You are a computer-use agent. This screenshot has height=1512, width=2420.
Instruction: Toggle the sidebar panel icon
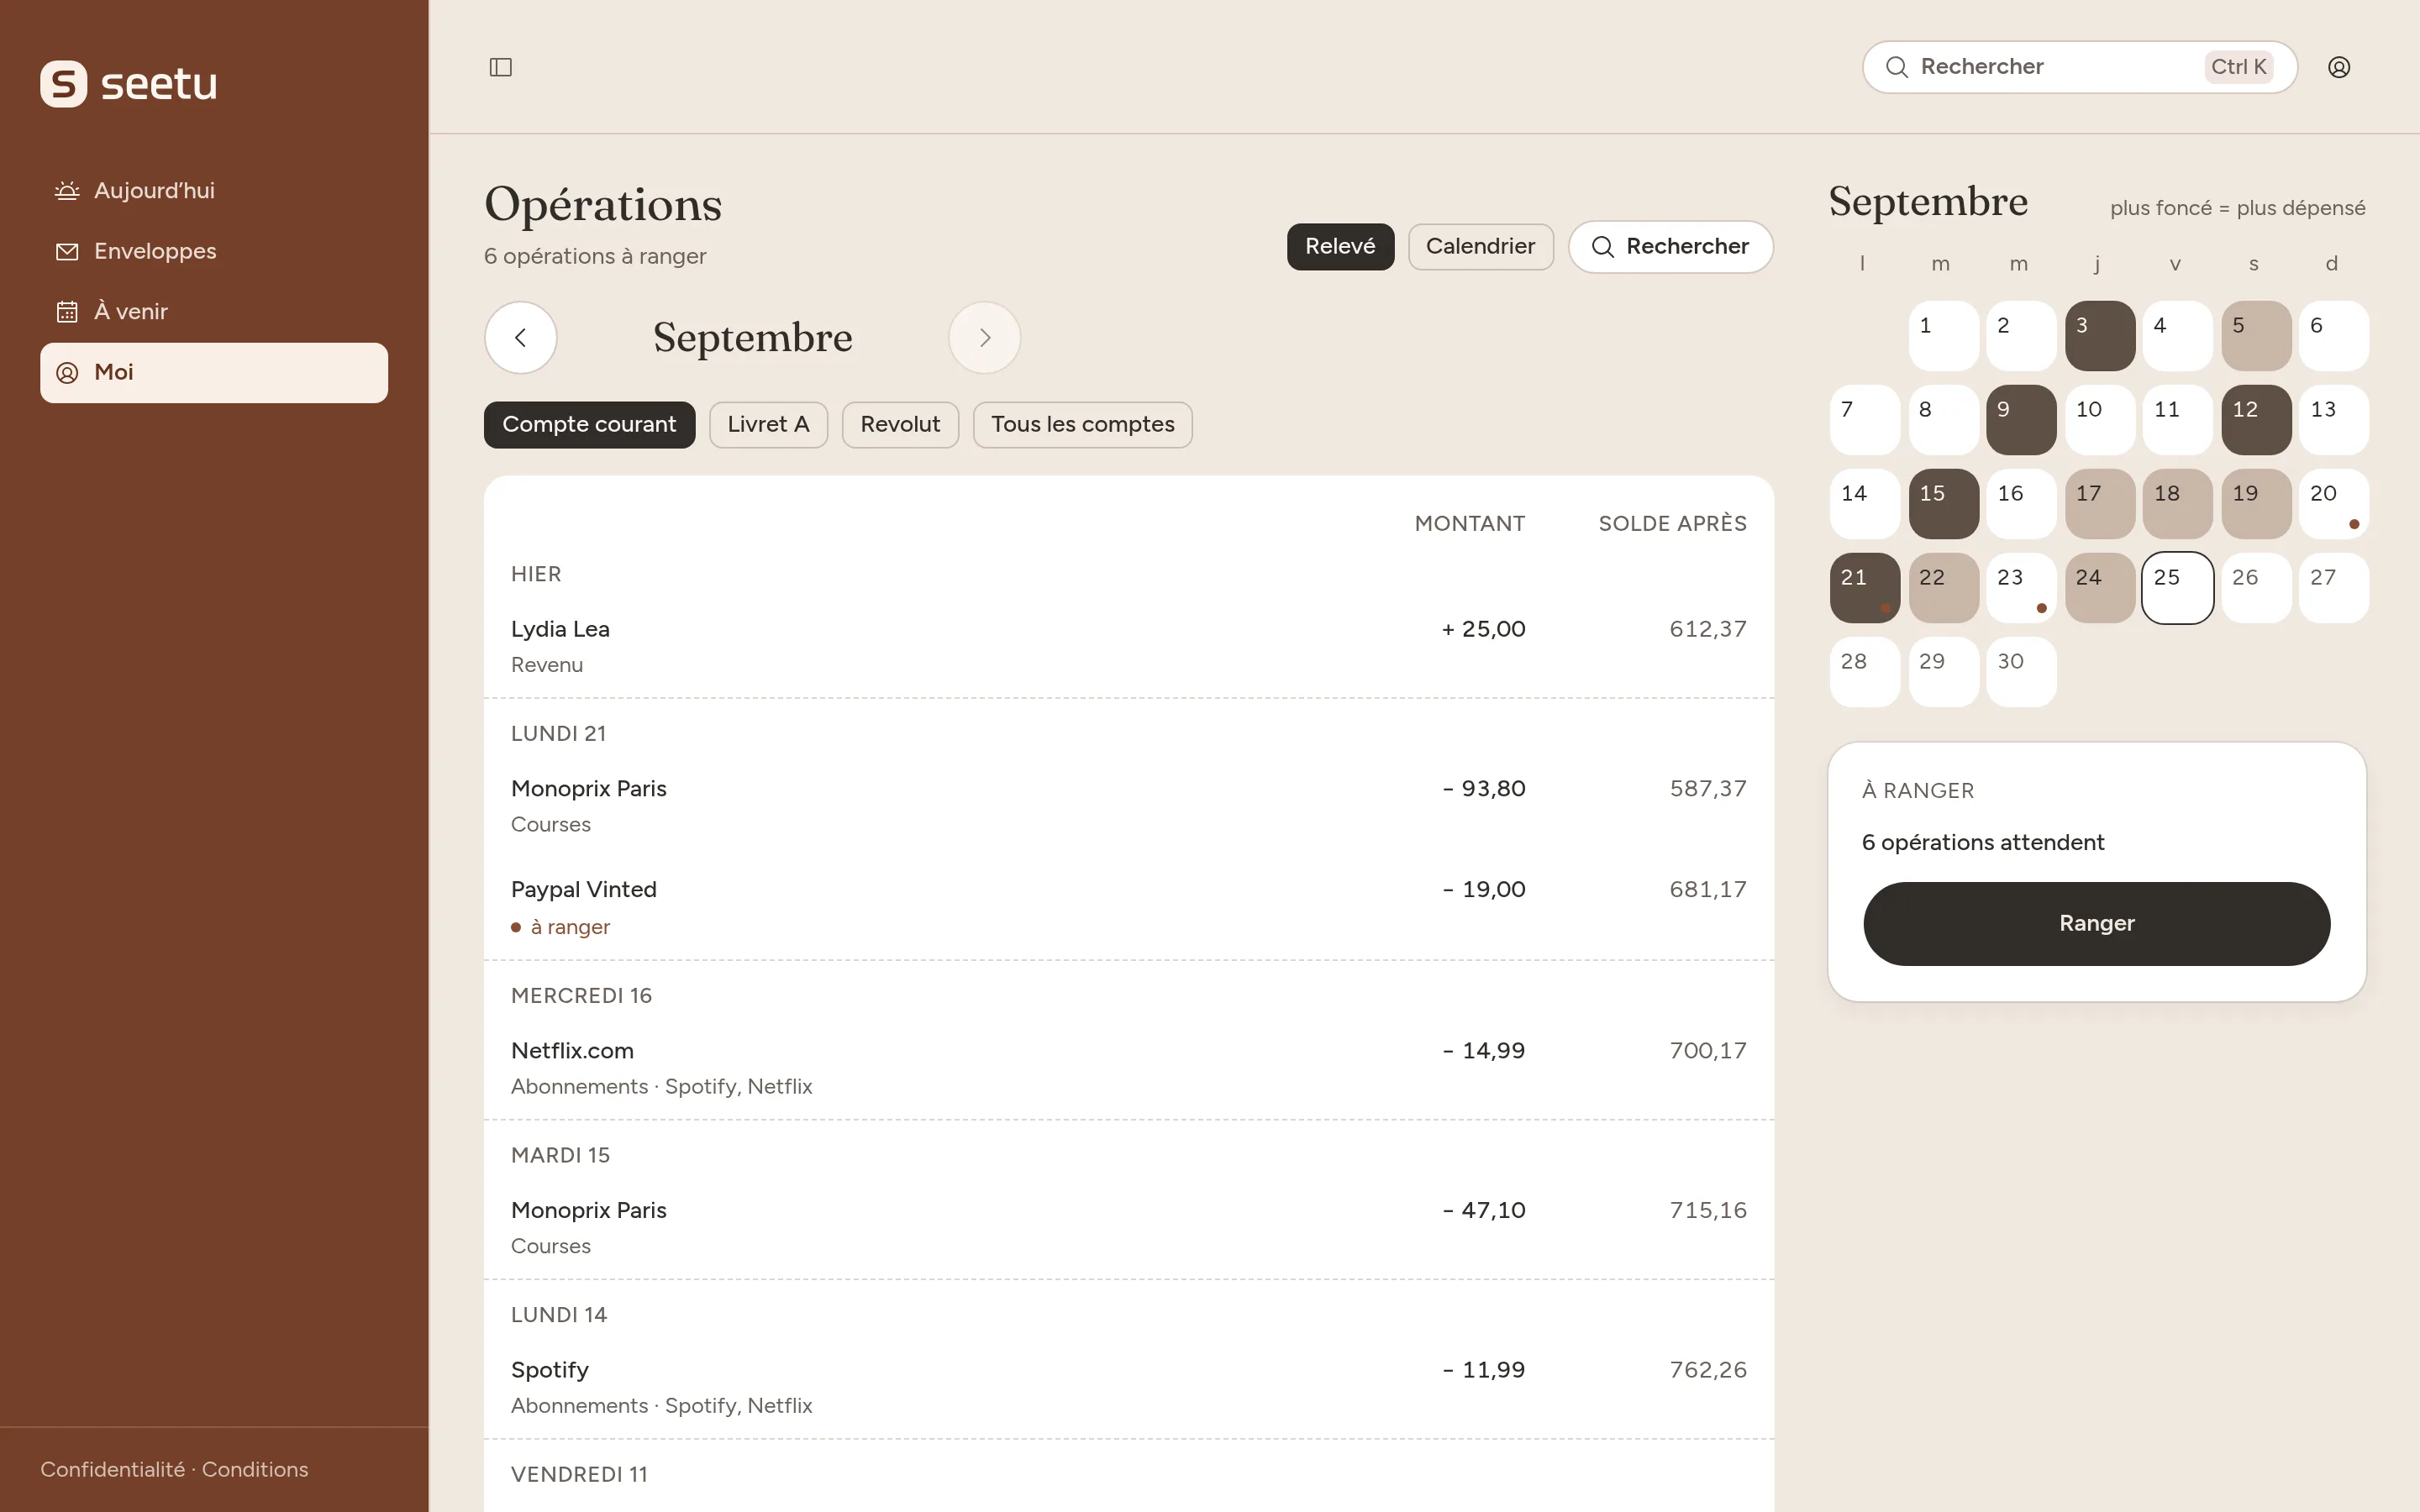[500, 67]
